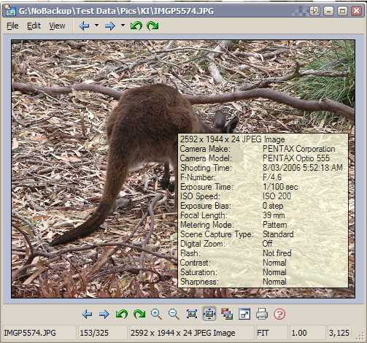The image size is (367, 343).
Task: Print the image with the printer icon
Action: pyautogui.click(x=262, y=314)
